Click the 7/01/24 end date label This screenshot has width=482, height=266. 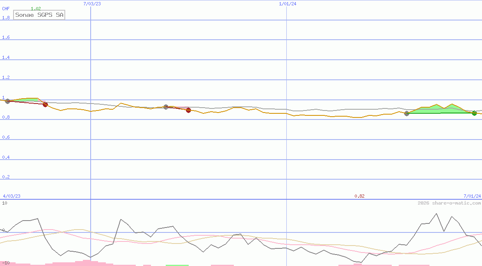(472, 196)
